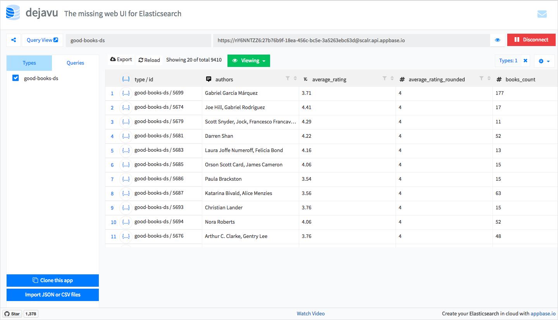Click the header JSON braces icon
This screenshot has width=558, height=320.
coord(126,79)
